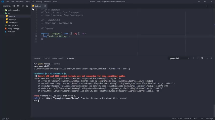Open logger.js in the file tree
Screen dimensions: 215x120
pos(12,19)
